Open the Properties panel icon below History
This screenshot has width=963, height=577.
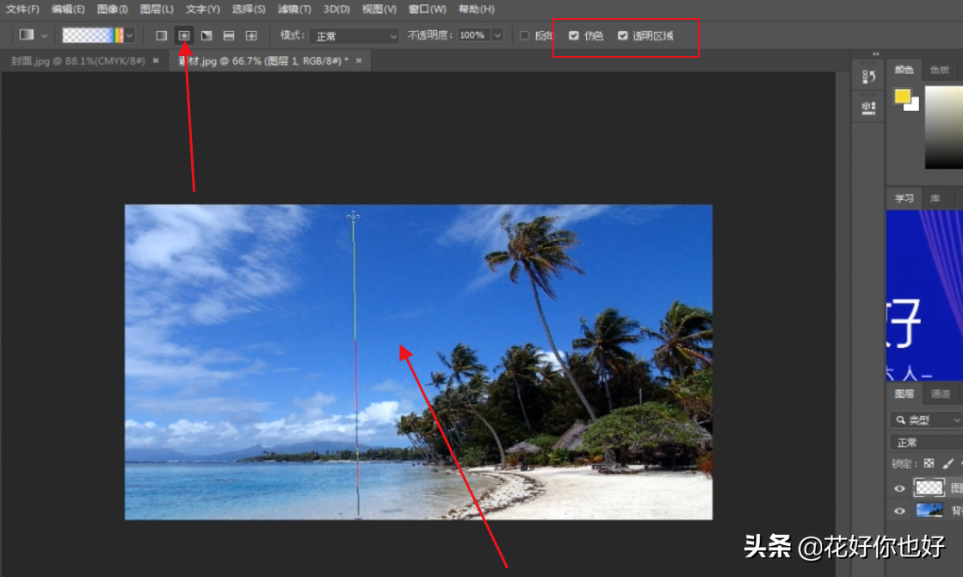coord(868,108)
